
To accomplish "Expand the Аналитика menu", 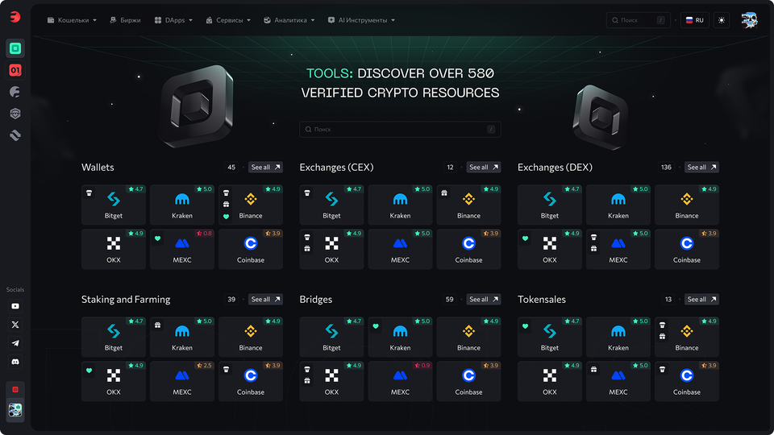I will [x=289, y=20].
